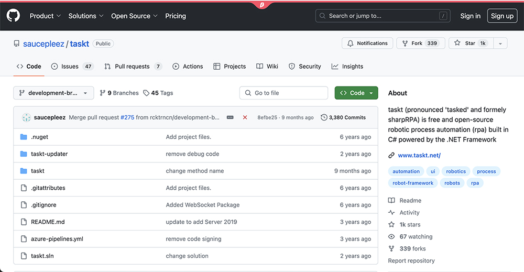Expand the commit message ellipsis icon
This screenshot has width=524, height=272.
pos(230,117)
